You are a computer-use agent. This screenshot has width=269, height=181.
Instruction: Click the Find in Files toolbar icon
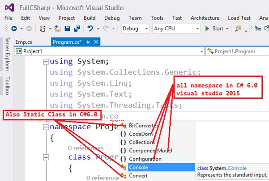[238, 29]
